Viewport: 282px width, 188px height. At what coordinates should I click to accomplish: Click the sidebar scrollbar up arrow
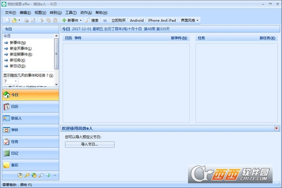56,36
